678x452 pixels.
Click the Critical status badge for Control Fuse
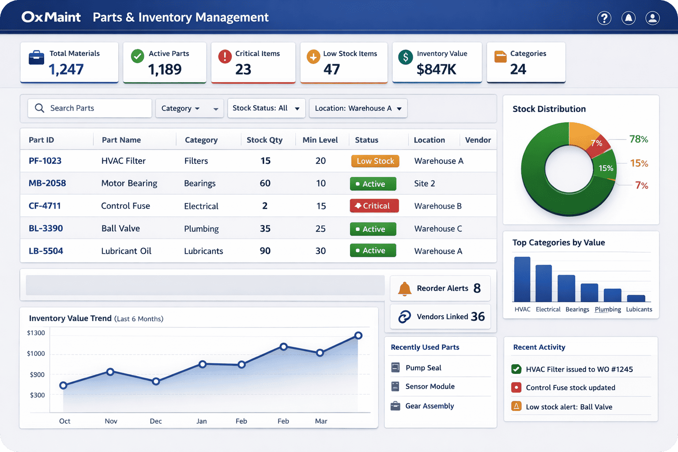click(374, 206)
